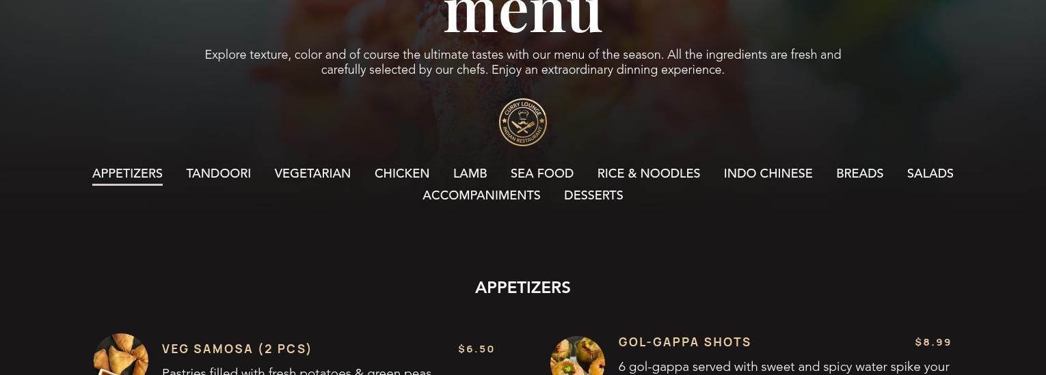Screen dimensions: 1046x375
Task: Go to the Chicken category
Action: pyautogui.click(x=402, y=173)
